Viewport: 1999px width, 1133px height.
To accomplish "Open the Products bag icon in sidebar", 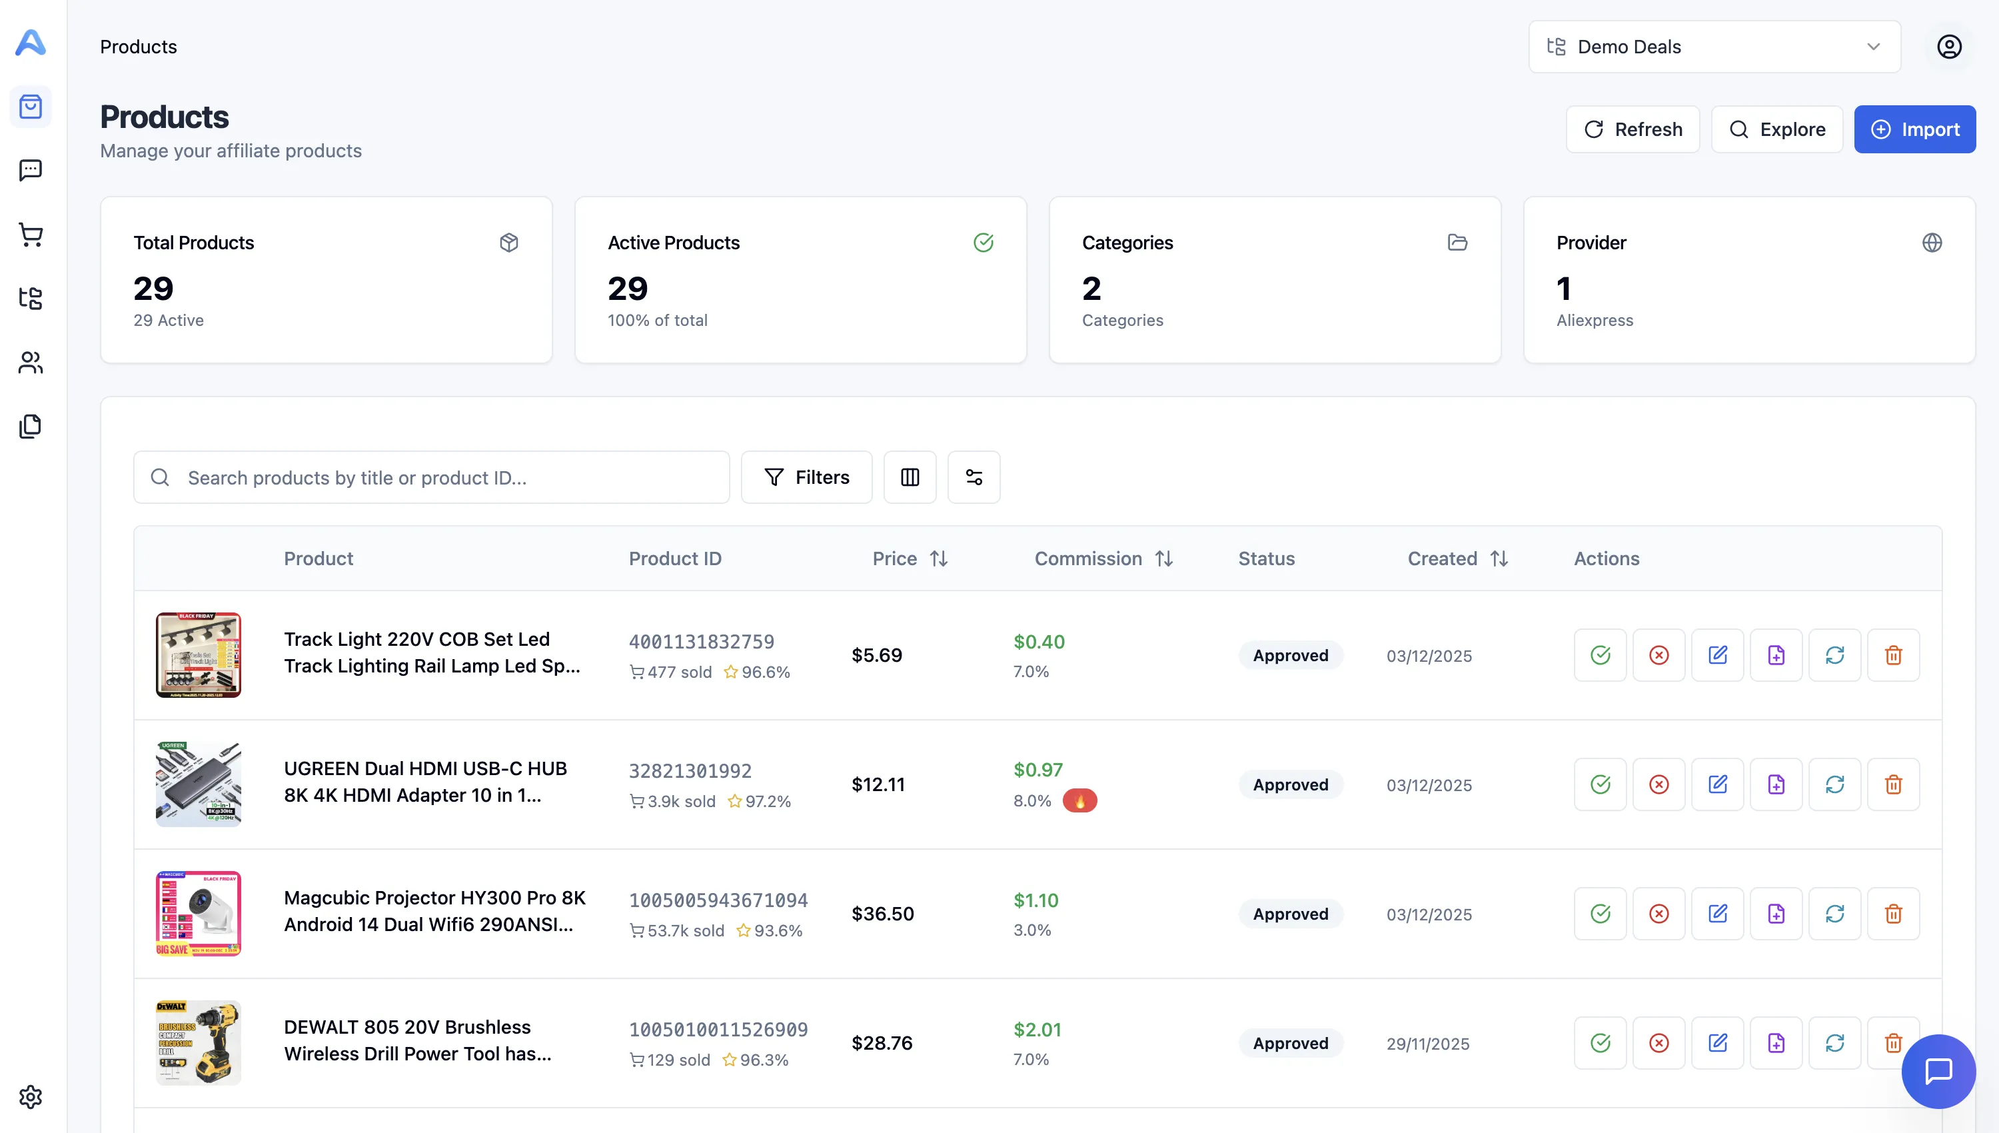I will pyautogui.click(x=31, y=107).
